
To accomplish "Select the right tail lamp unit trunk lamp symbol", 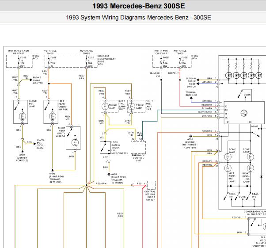I will [131, 107].
